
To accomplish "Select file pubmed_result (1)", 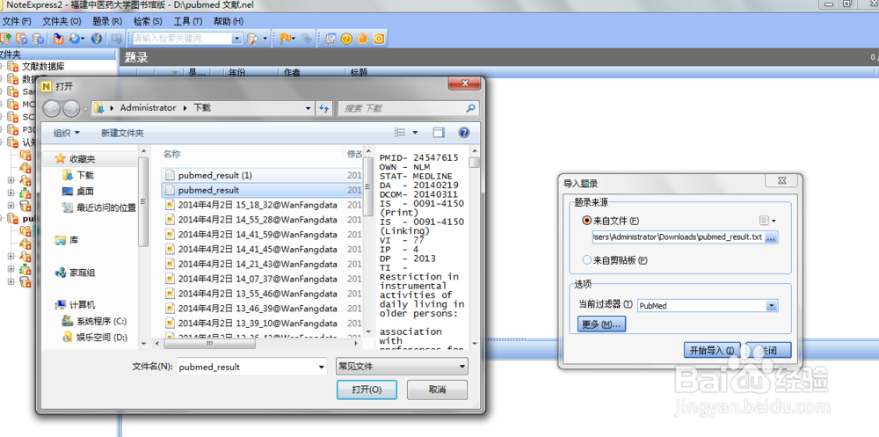I will pos(262,176).
